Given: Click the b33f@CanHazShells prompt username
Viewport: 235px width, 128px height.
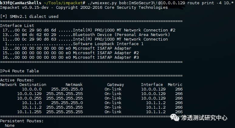Looking at the screenshot, I should tap(21, 3).
